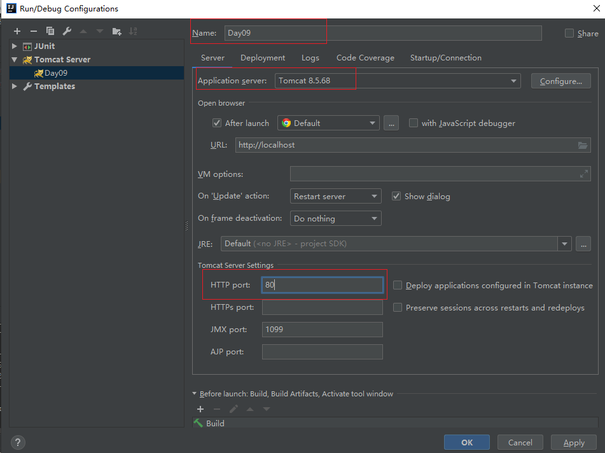Expand the JUnit tree node
Image resolution: width=605 pixels, height=453 pixels.
[14, 46]
